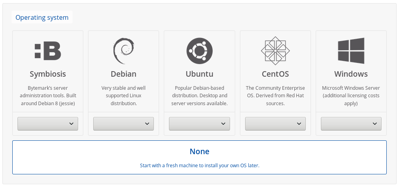Click 'Very stable and well supported' description
This screenshot has width=399, height=187.
[123, 96]
